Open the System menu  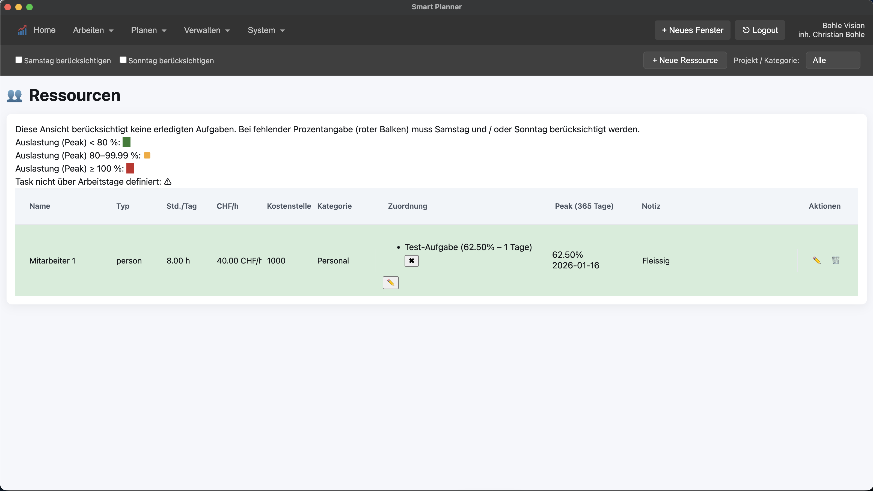tap(266, 30)
